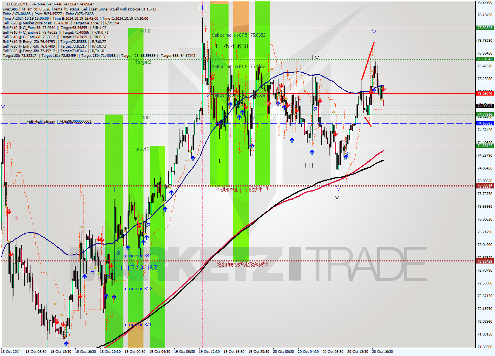Click the '20 Oct 12:30' time axis label

357,352
